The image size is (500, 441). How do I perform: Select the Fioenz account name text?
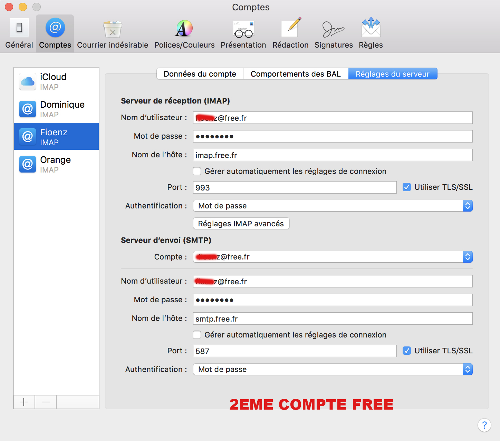click(54, 132)
